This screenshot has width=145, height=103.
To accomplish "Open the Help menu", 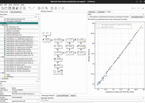I will tap(23, 5).
